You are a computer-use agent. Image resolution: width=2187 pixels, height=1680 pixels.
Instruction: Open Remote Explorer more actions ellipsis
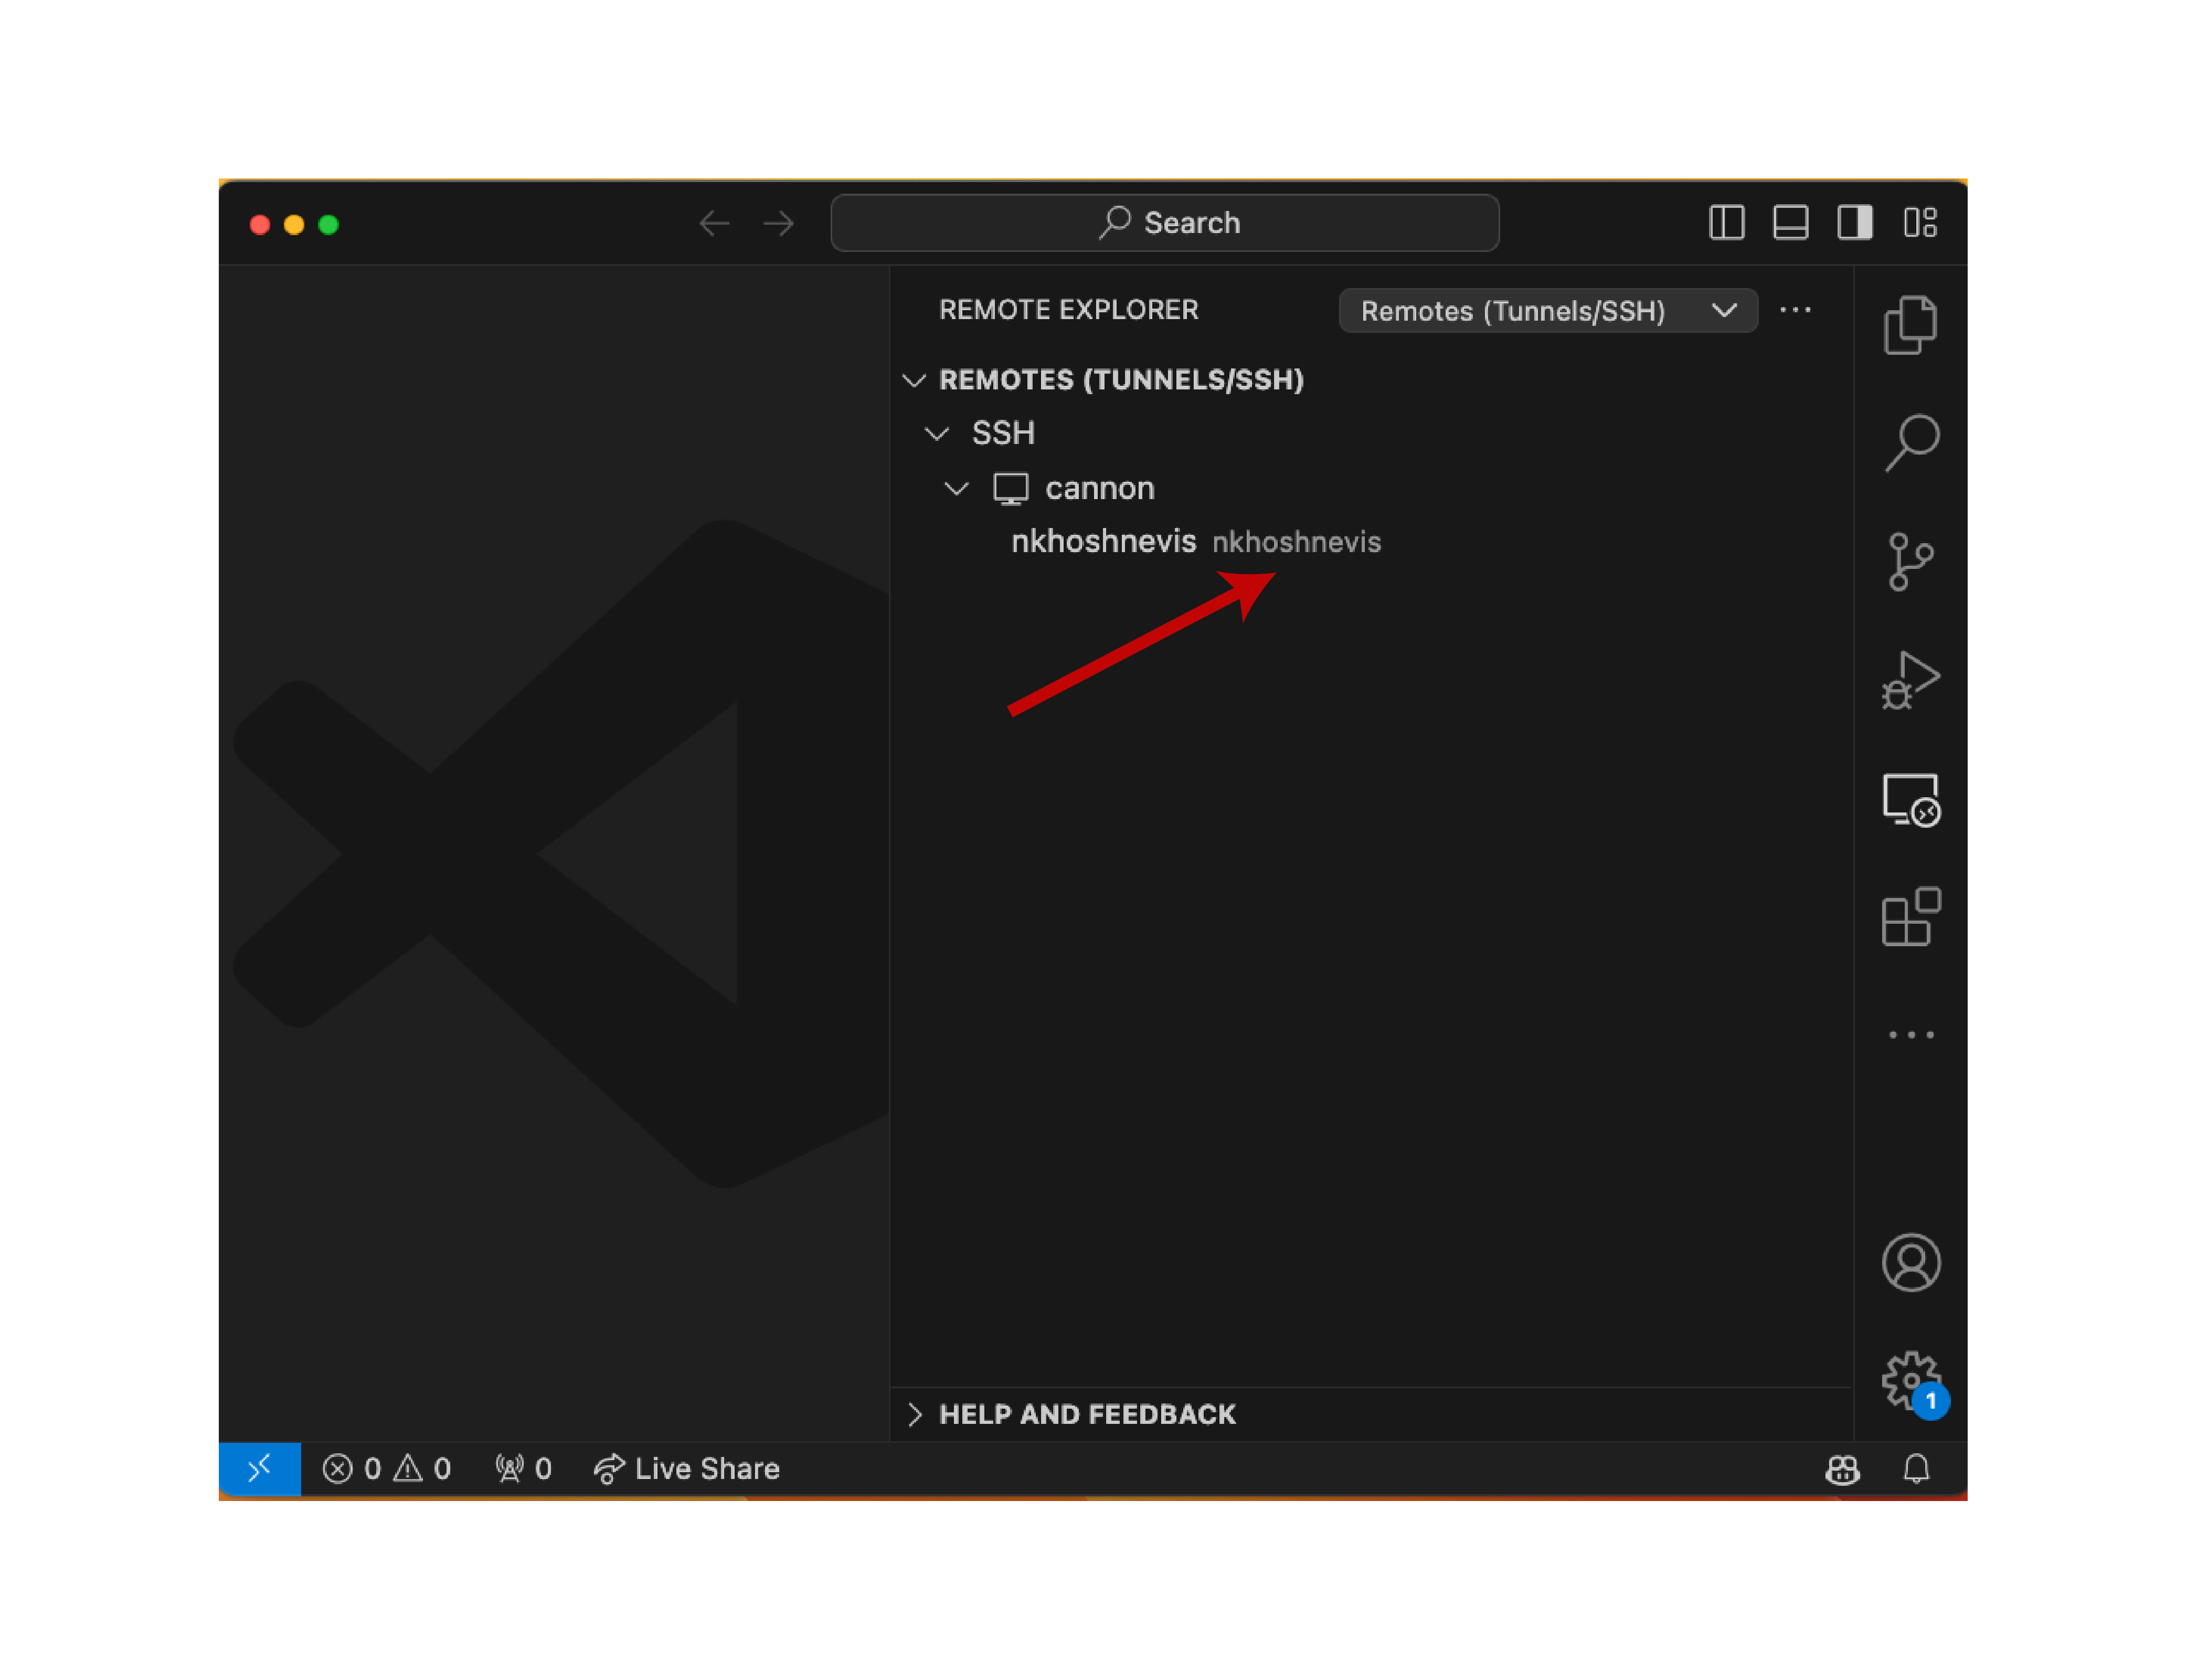coord(1795,310)
